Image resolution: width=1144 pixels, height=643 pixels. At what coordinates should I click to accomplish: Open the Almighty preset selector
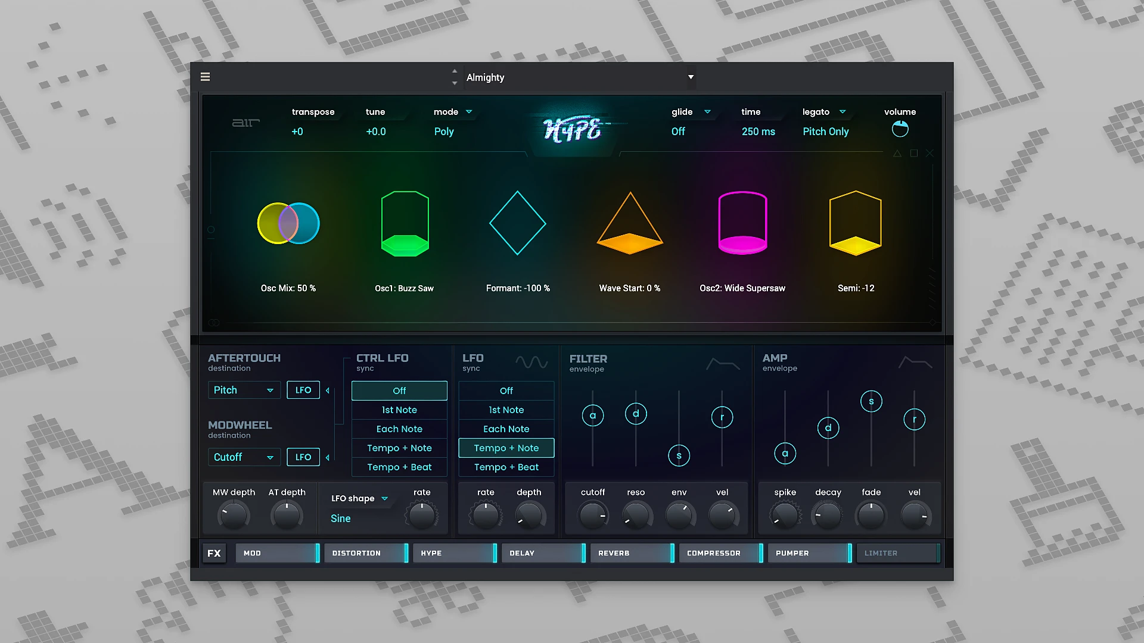[578, 77]
